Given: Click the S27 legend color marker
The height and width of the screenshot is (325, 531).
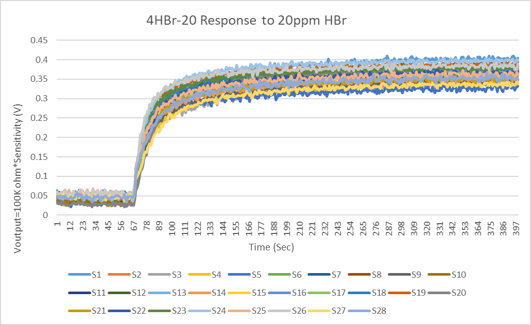Looking at the screenshot, I should (x=319, y=311).
